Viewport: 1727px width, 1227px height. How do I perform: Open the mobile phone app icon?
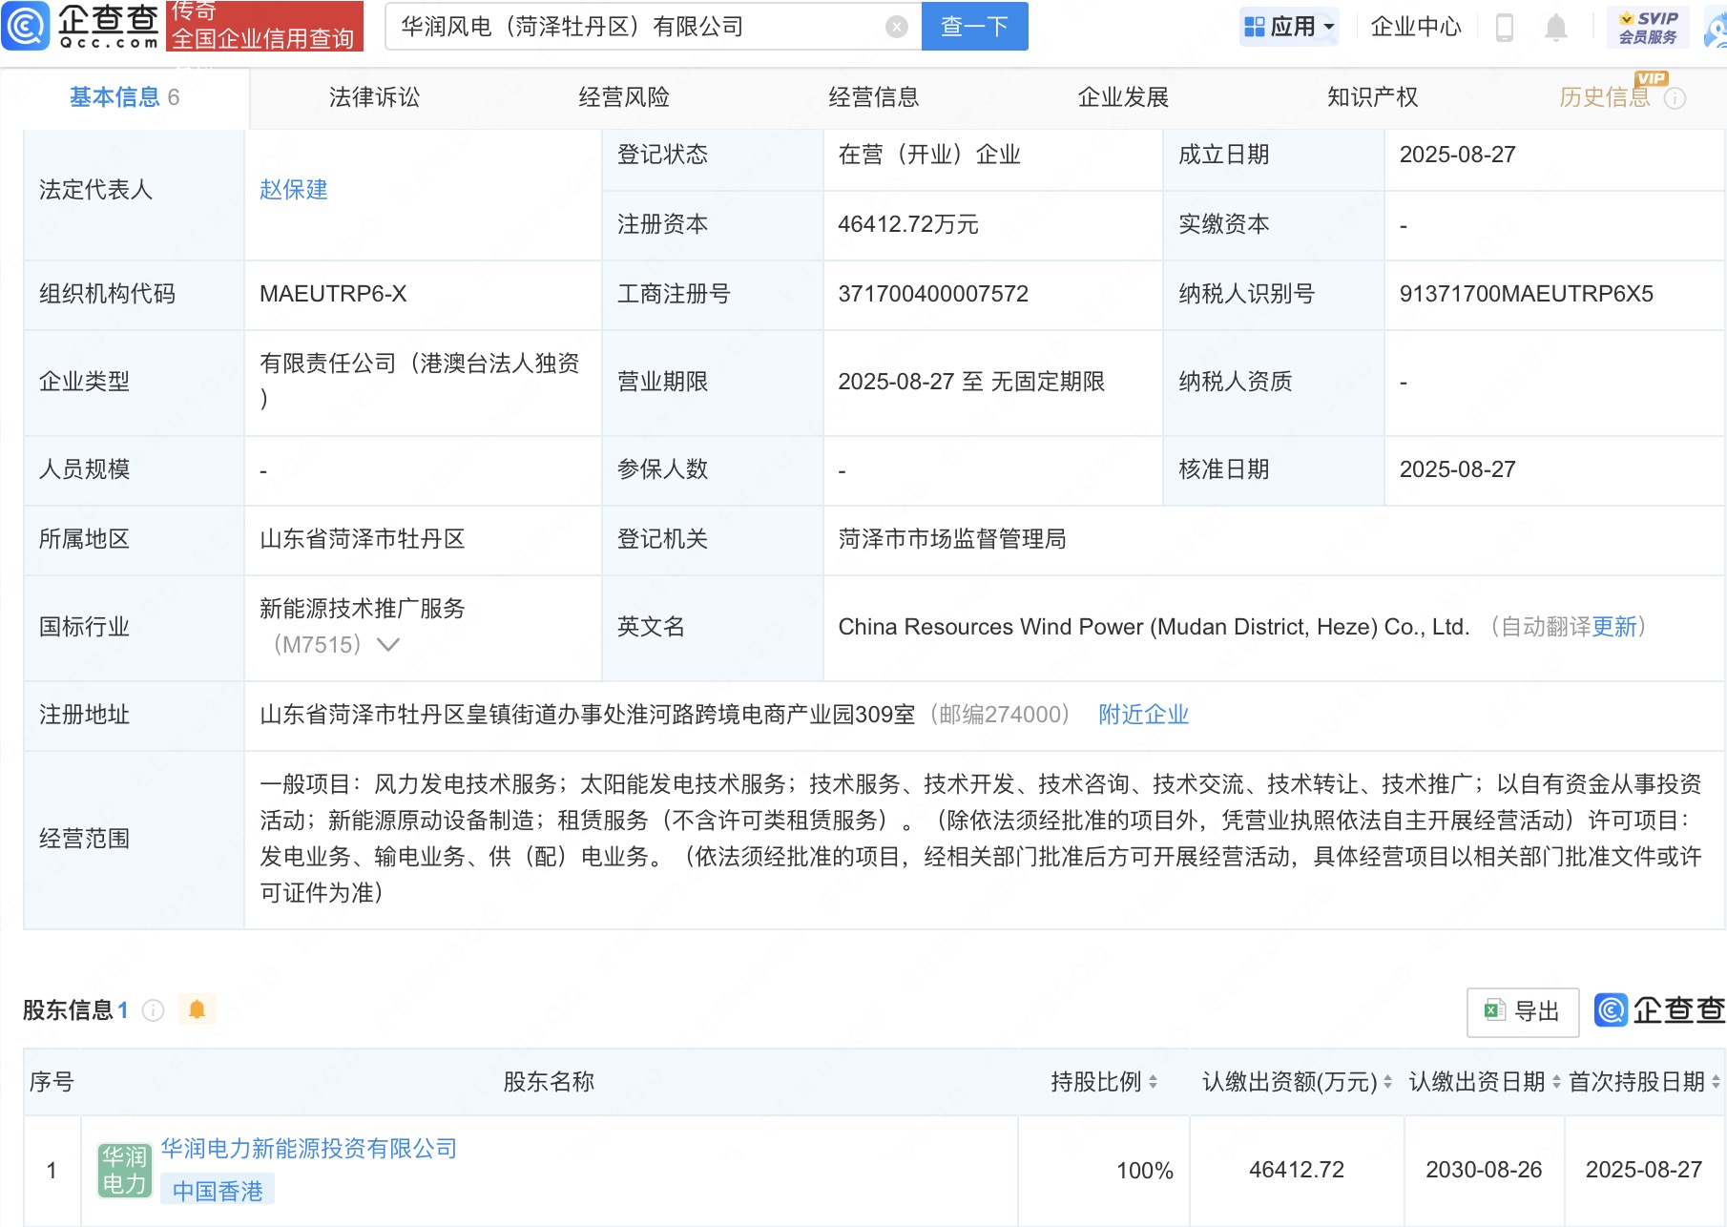coord(1505,28)
